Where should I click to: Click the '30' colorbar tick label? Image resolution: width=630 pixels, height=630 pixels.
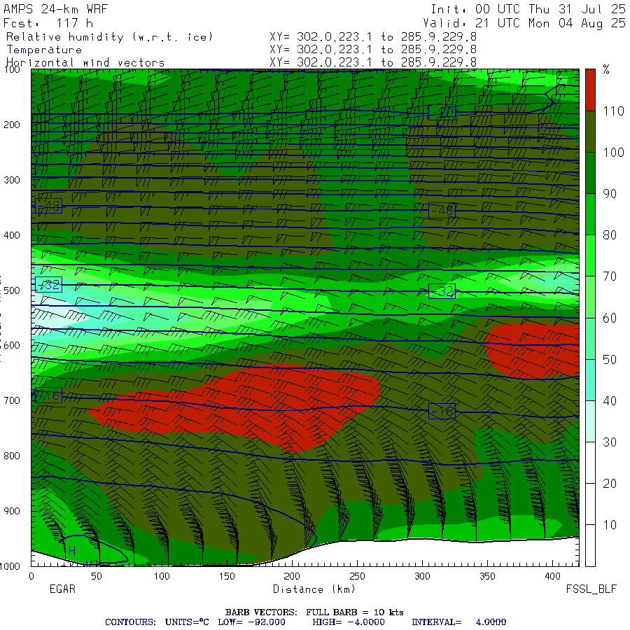tap(610, 442)
